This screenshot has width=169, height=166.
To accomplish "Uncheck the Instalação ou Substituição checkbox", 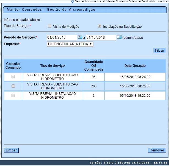I will point(99,26).
